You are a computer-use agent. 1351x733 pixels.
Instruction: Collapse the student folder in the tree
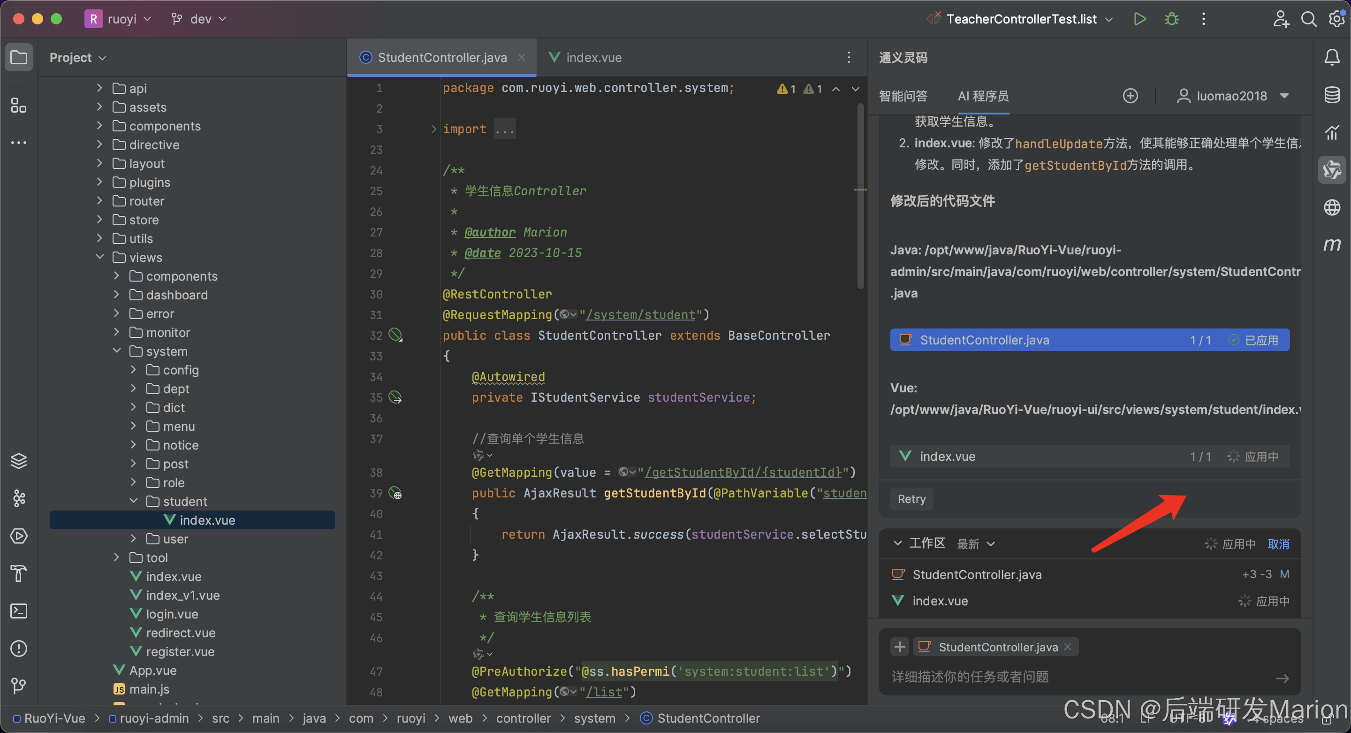tap(134, 501)
